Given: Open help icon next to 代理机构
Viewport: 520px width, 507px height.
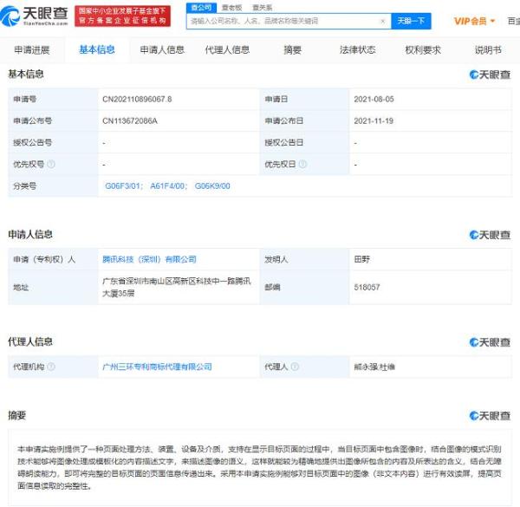Looking at the screenshot, I should pos(51,367).
